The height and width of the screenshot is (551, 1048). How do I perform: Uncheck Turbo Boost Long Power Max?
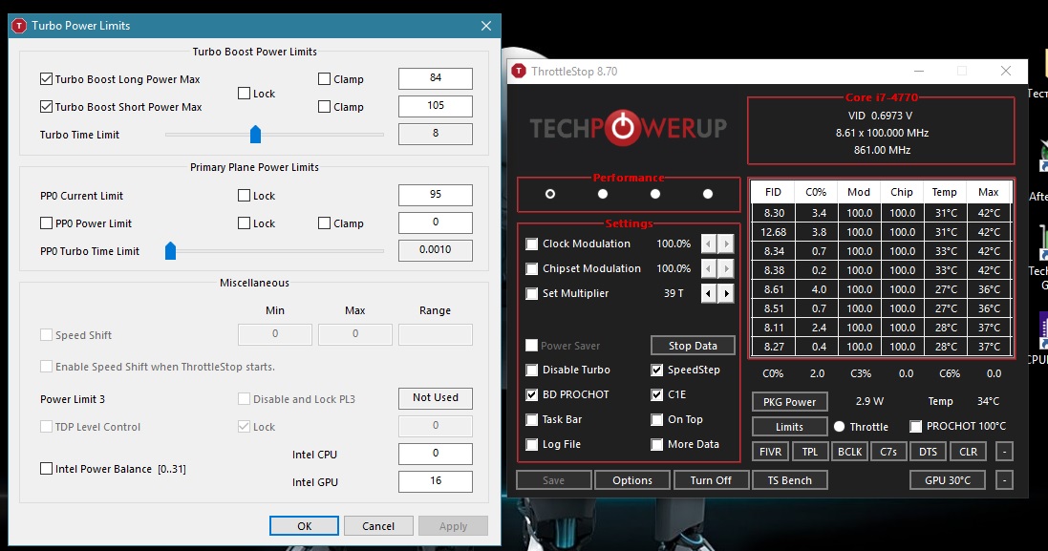[46, 79]
